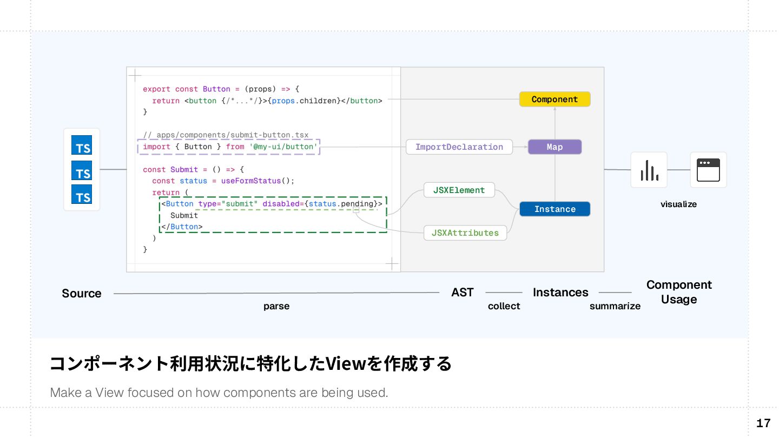Click the bar chart icon
This screenshot has width=779, height=438.
pos(649,170)
